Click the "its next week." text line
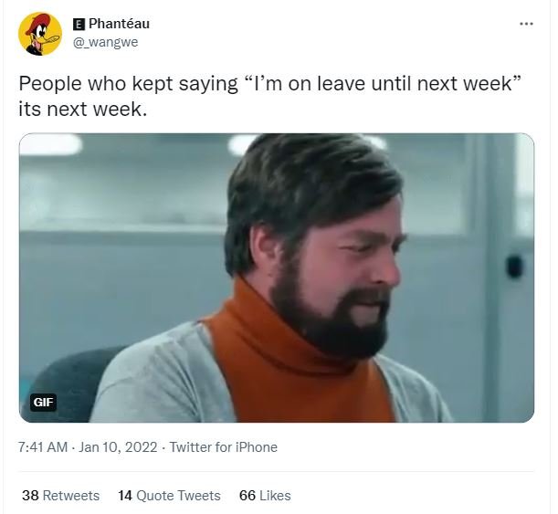The width and height of the screenshot is (558, 514). coord(82,109)
